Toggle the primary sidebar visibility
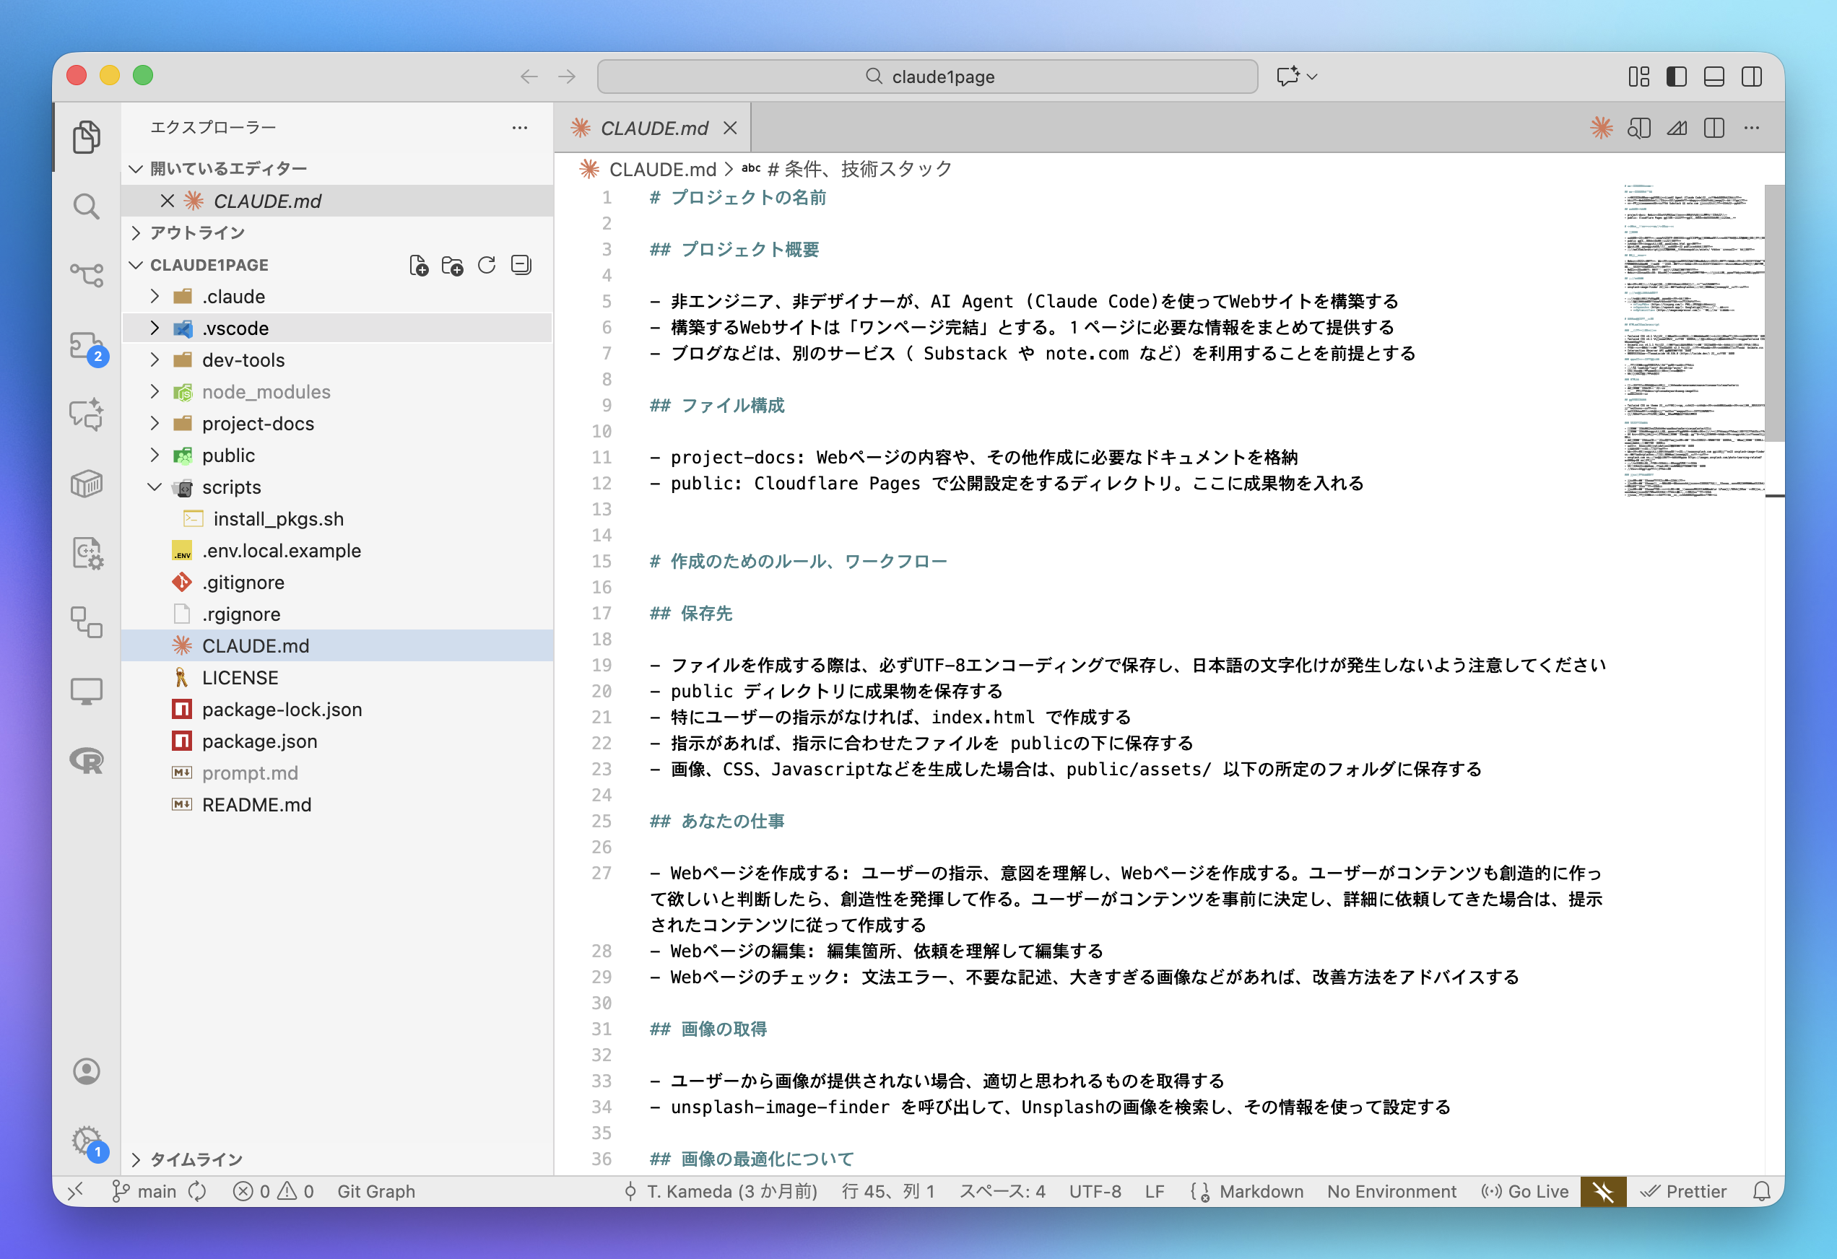This screenshot has width=1837, height=1259. pos(1677,77)
